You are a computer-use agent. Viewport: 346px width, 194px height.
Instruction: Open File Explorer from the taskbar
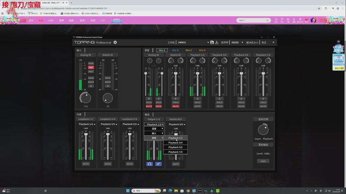pos(176,191)
